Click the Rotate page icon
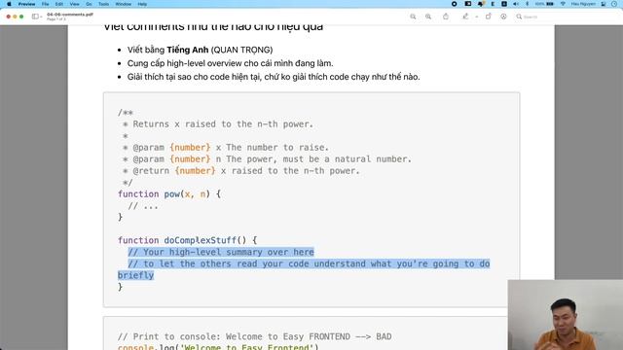This screenshot has height=350, width=623. tap(489, 17)
